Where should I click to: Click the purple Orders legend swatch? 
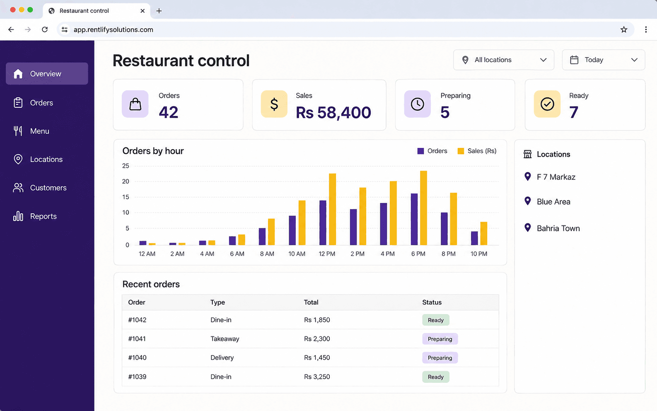[420, 151]
